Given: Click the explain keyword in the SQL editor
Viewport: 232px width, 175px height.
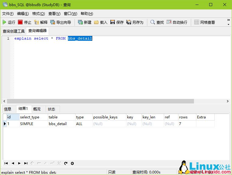Looking at the screenshot, I should 23,38.
